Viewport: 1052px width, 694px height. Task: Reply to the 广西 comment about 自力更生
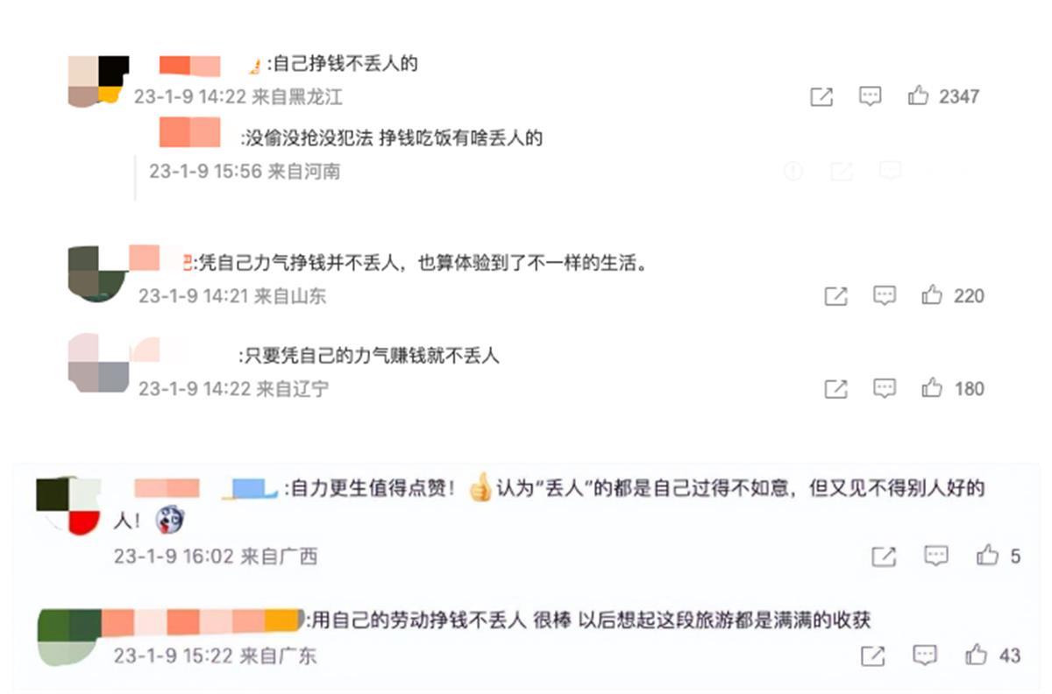(936, 555)
